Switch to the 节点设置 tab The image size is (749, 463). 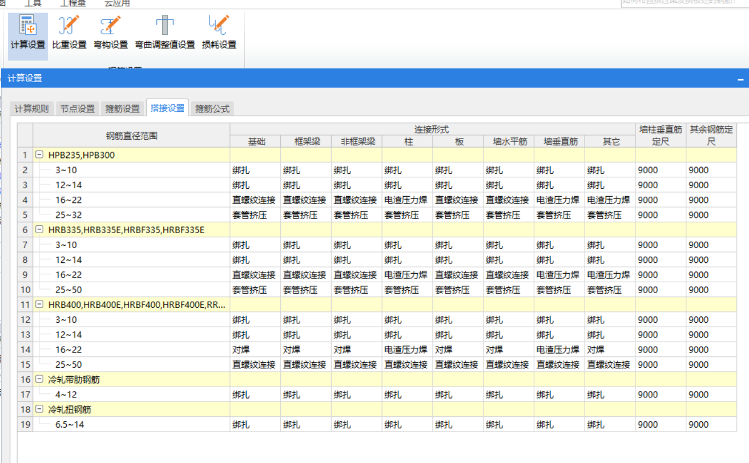click(78, 108)
